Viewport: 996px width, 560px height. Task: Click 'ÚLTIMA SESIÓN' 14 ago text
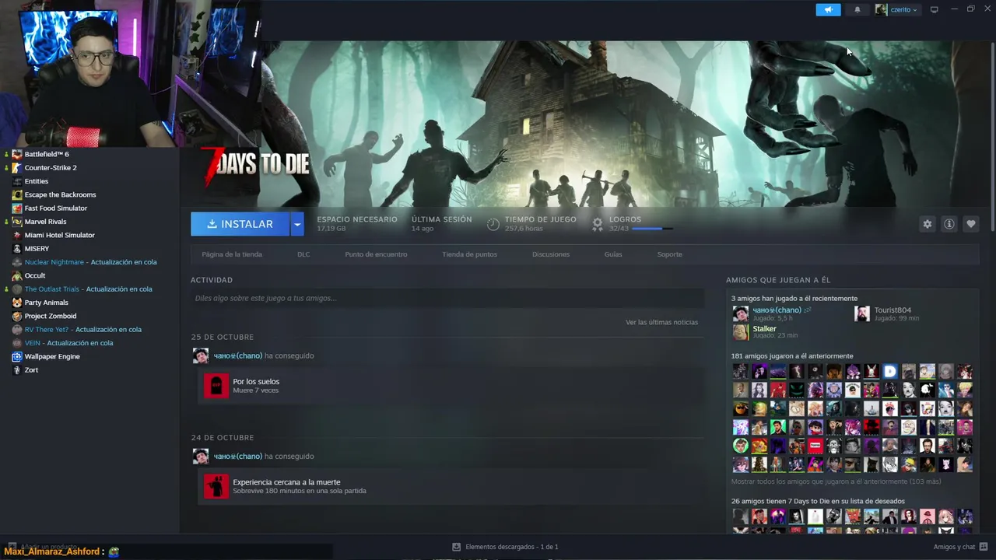click(x=441, y=224)
